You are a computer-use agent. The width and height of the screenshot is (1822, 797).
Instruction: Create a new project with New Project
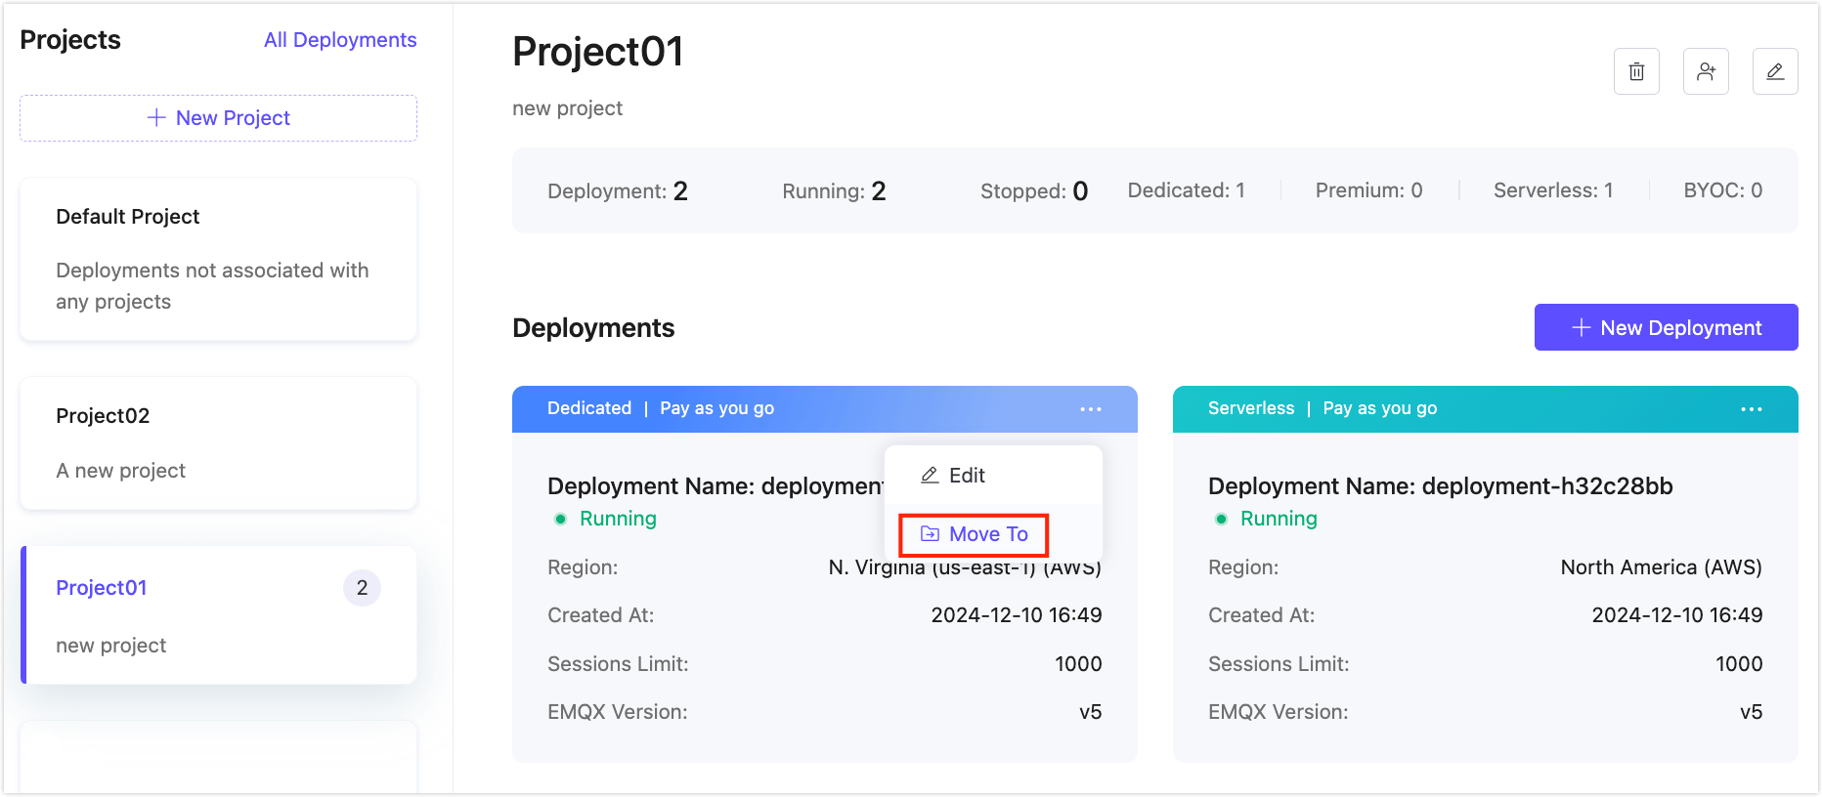pos(218,118)
